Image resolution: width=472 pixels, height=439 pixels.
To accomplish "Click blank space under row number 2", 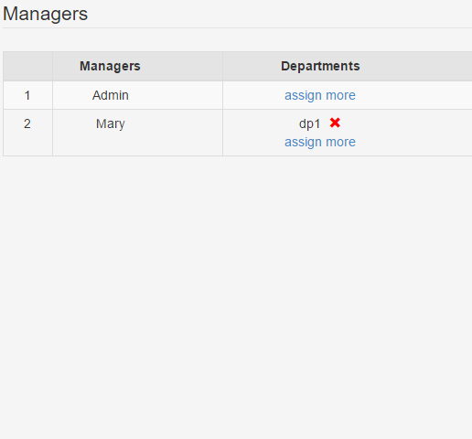I will 27,144.
